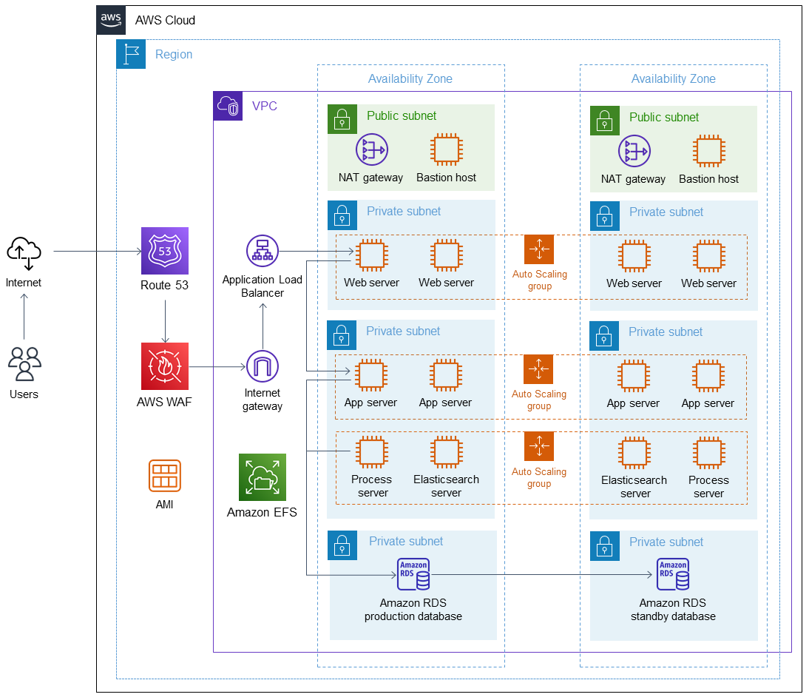The width and height of the screenshot is (809, 700).
Task: Select the Amazon RDS standby database icon
Action: [672, 573]
